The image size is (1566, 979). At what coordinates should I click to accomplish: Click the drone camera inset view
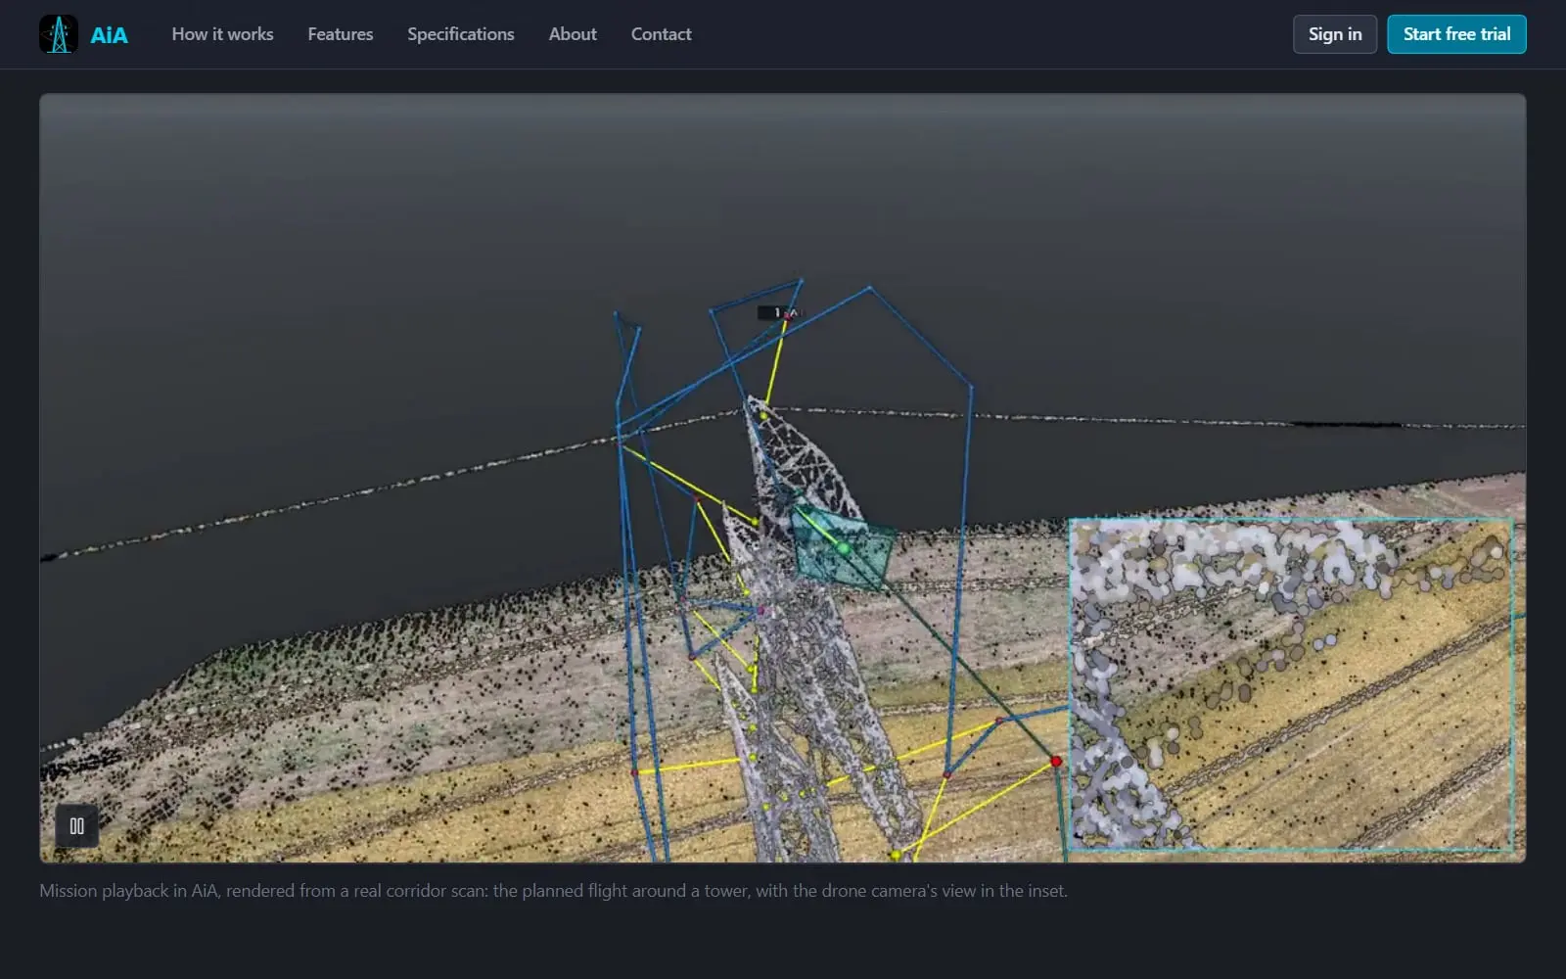(1291, 684)
